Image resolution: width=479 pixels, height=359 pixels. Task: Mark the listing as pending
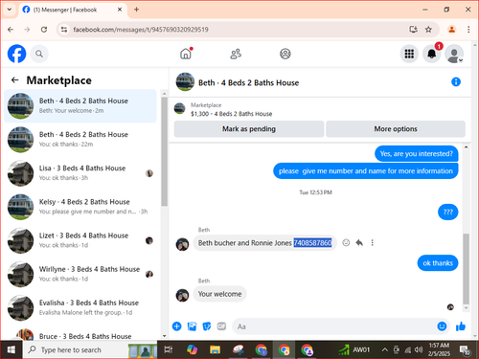(249, 129)
